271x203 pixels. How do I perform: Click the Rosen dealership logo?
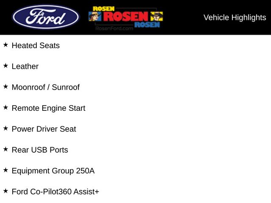pyautogui.click(x=126, y=16)
